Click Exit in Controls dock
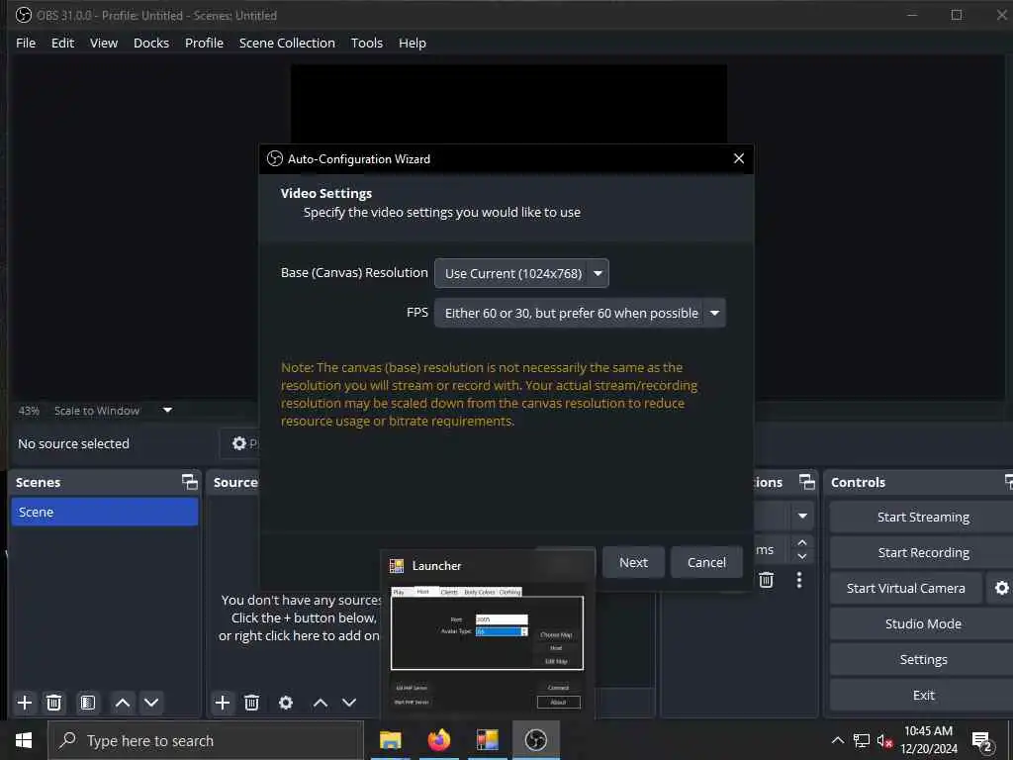Image resolution: width=1013 pixels, height=760 pixels. [x=923, y=695]
